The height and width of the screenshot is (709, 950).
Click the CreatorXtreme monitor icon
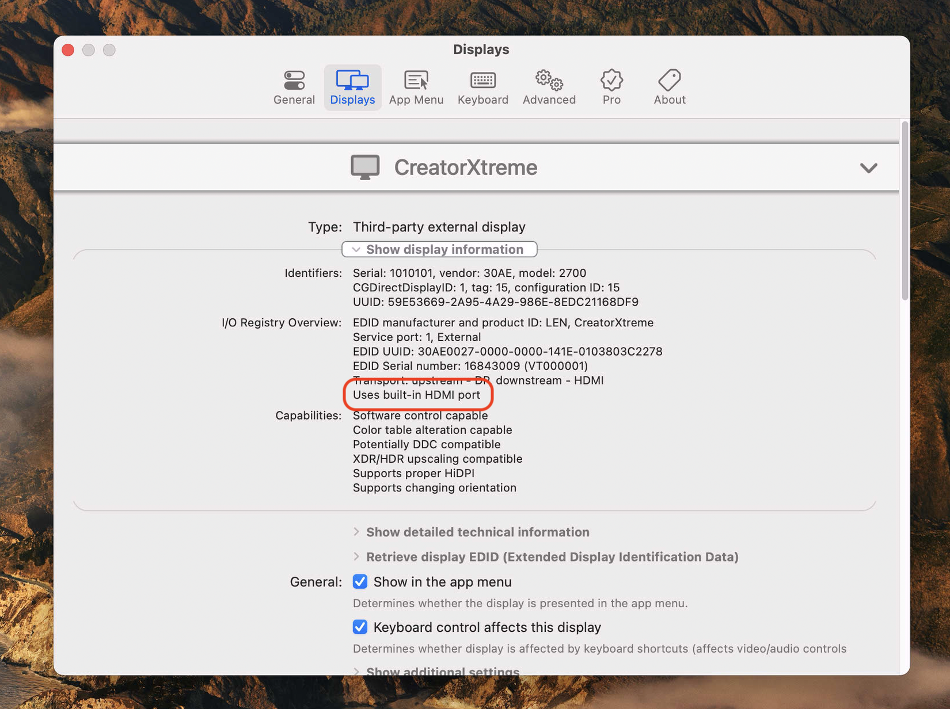point(365,167)
